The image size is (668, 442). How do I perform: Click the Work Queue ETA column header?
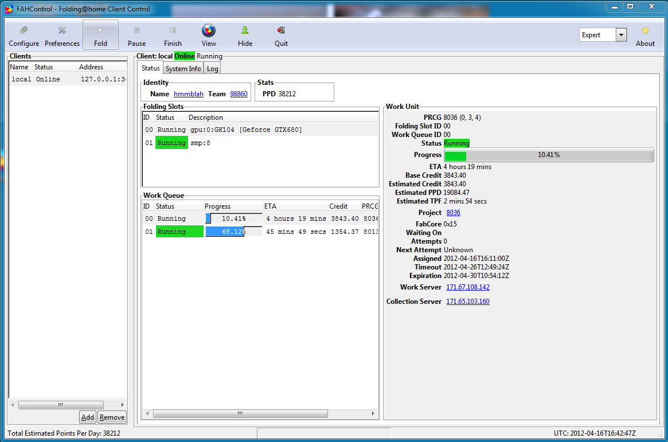pos(295,206)
